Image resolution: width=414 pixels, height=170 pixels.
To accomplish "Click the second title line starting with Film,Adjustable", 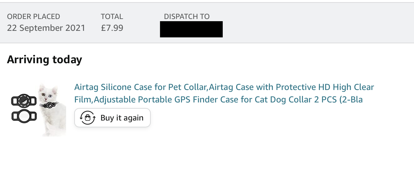I will pos(218,100).
